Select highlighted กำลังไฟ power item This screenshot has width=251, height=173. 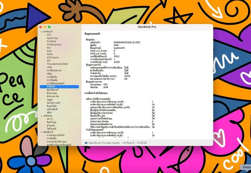51,86
